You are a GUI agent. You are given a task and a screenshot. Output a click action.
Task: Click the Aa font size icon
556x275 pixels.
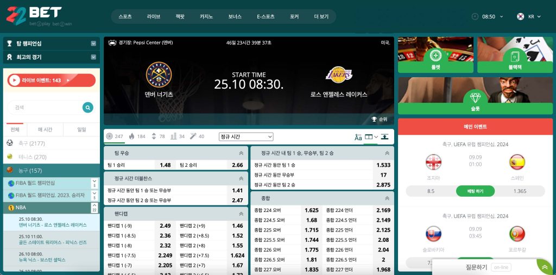pyautogui.click(x=358, y=137)
